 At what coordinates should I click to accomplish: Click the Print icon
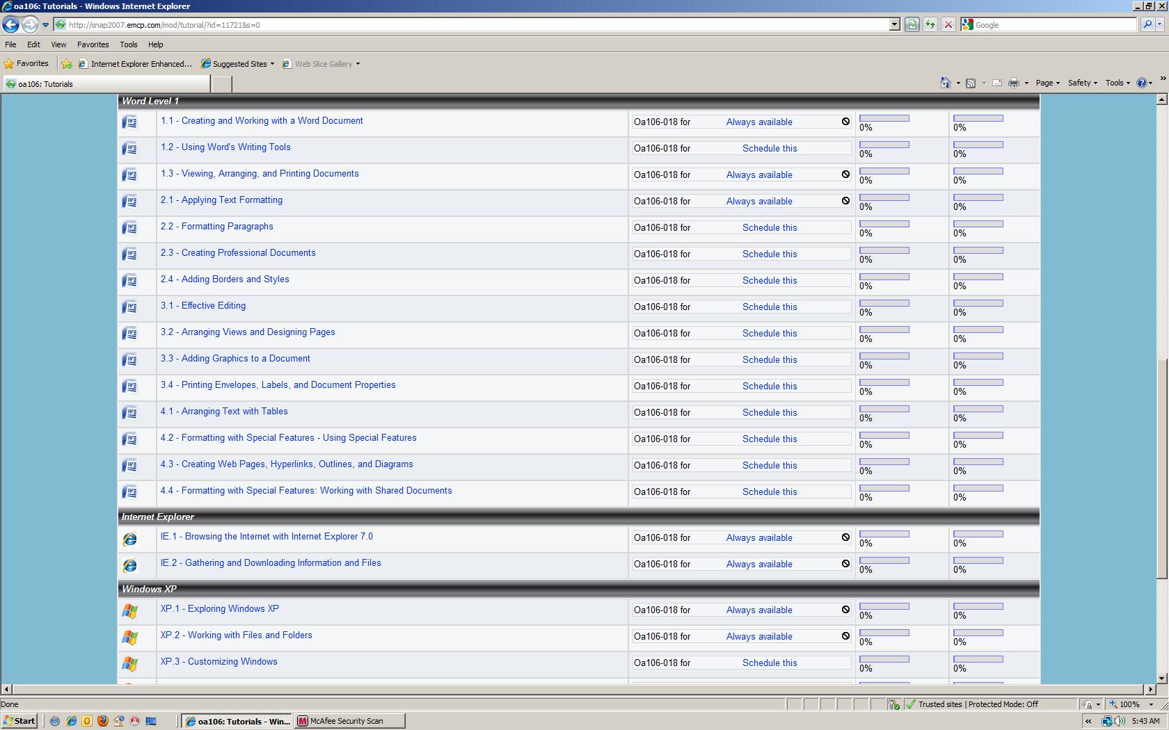[1014, 83]
